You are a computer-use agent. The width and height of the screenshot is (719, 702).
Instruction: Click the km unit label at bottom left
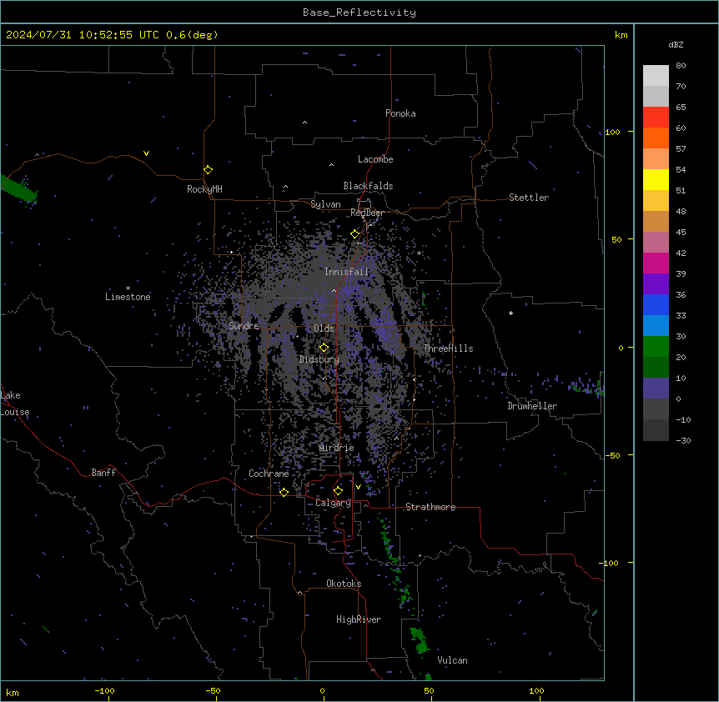pyautogui.click(x=13, y=692)
